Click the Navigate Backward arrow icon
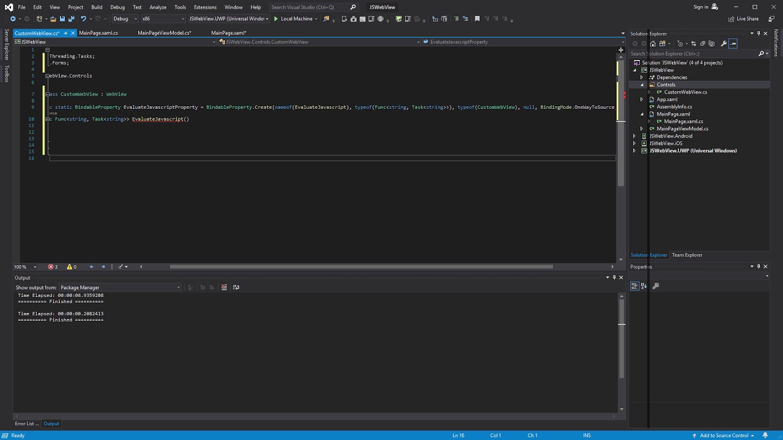Viewport: 783px width, 440px height. [x=13, y=19]
